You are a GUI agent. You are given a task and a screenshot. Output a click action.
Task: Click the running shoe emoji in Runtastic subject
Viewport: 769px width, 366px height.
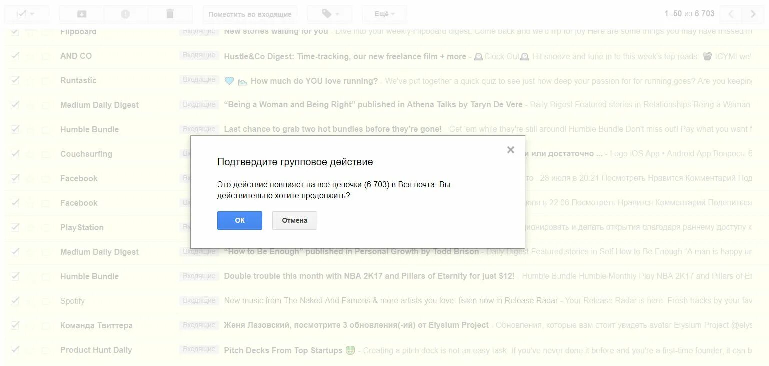(x=243, y=81)
